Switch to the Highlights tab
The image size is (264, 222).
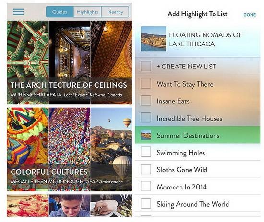tap(87, 12)
